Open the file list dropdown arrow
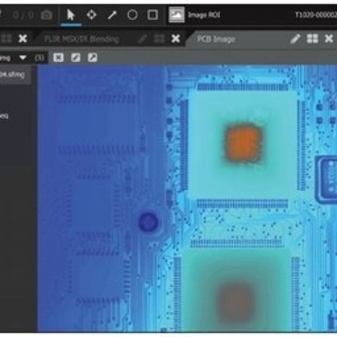This screenshot has width=337, height=337. coord(23,58)
